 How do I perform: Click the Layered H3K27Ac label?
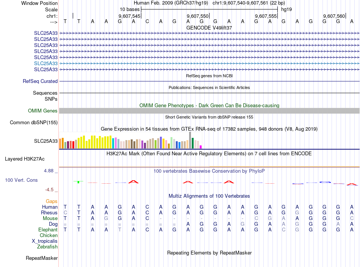[x=25, y=159]
